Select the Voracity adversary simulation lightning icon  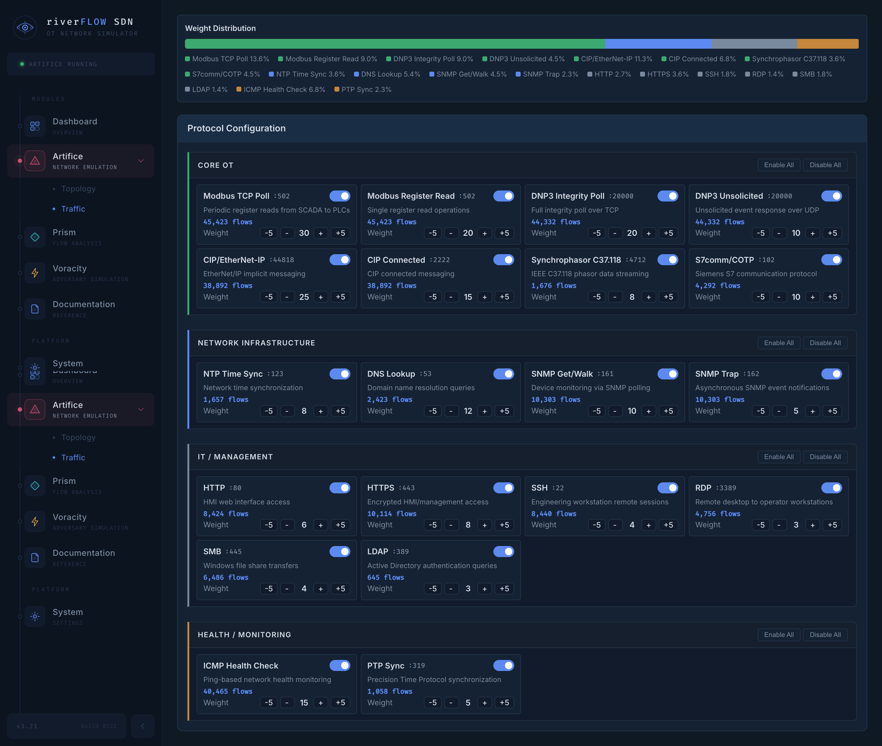pyautogui.click(x=36, y=273)
